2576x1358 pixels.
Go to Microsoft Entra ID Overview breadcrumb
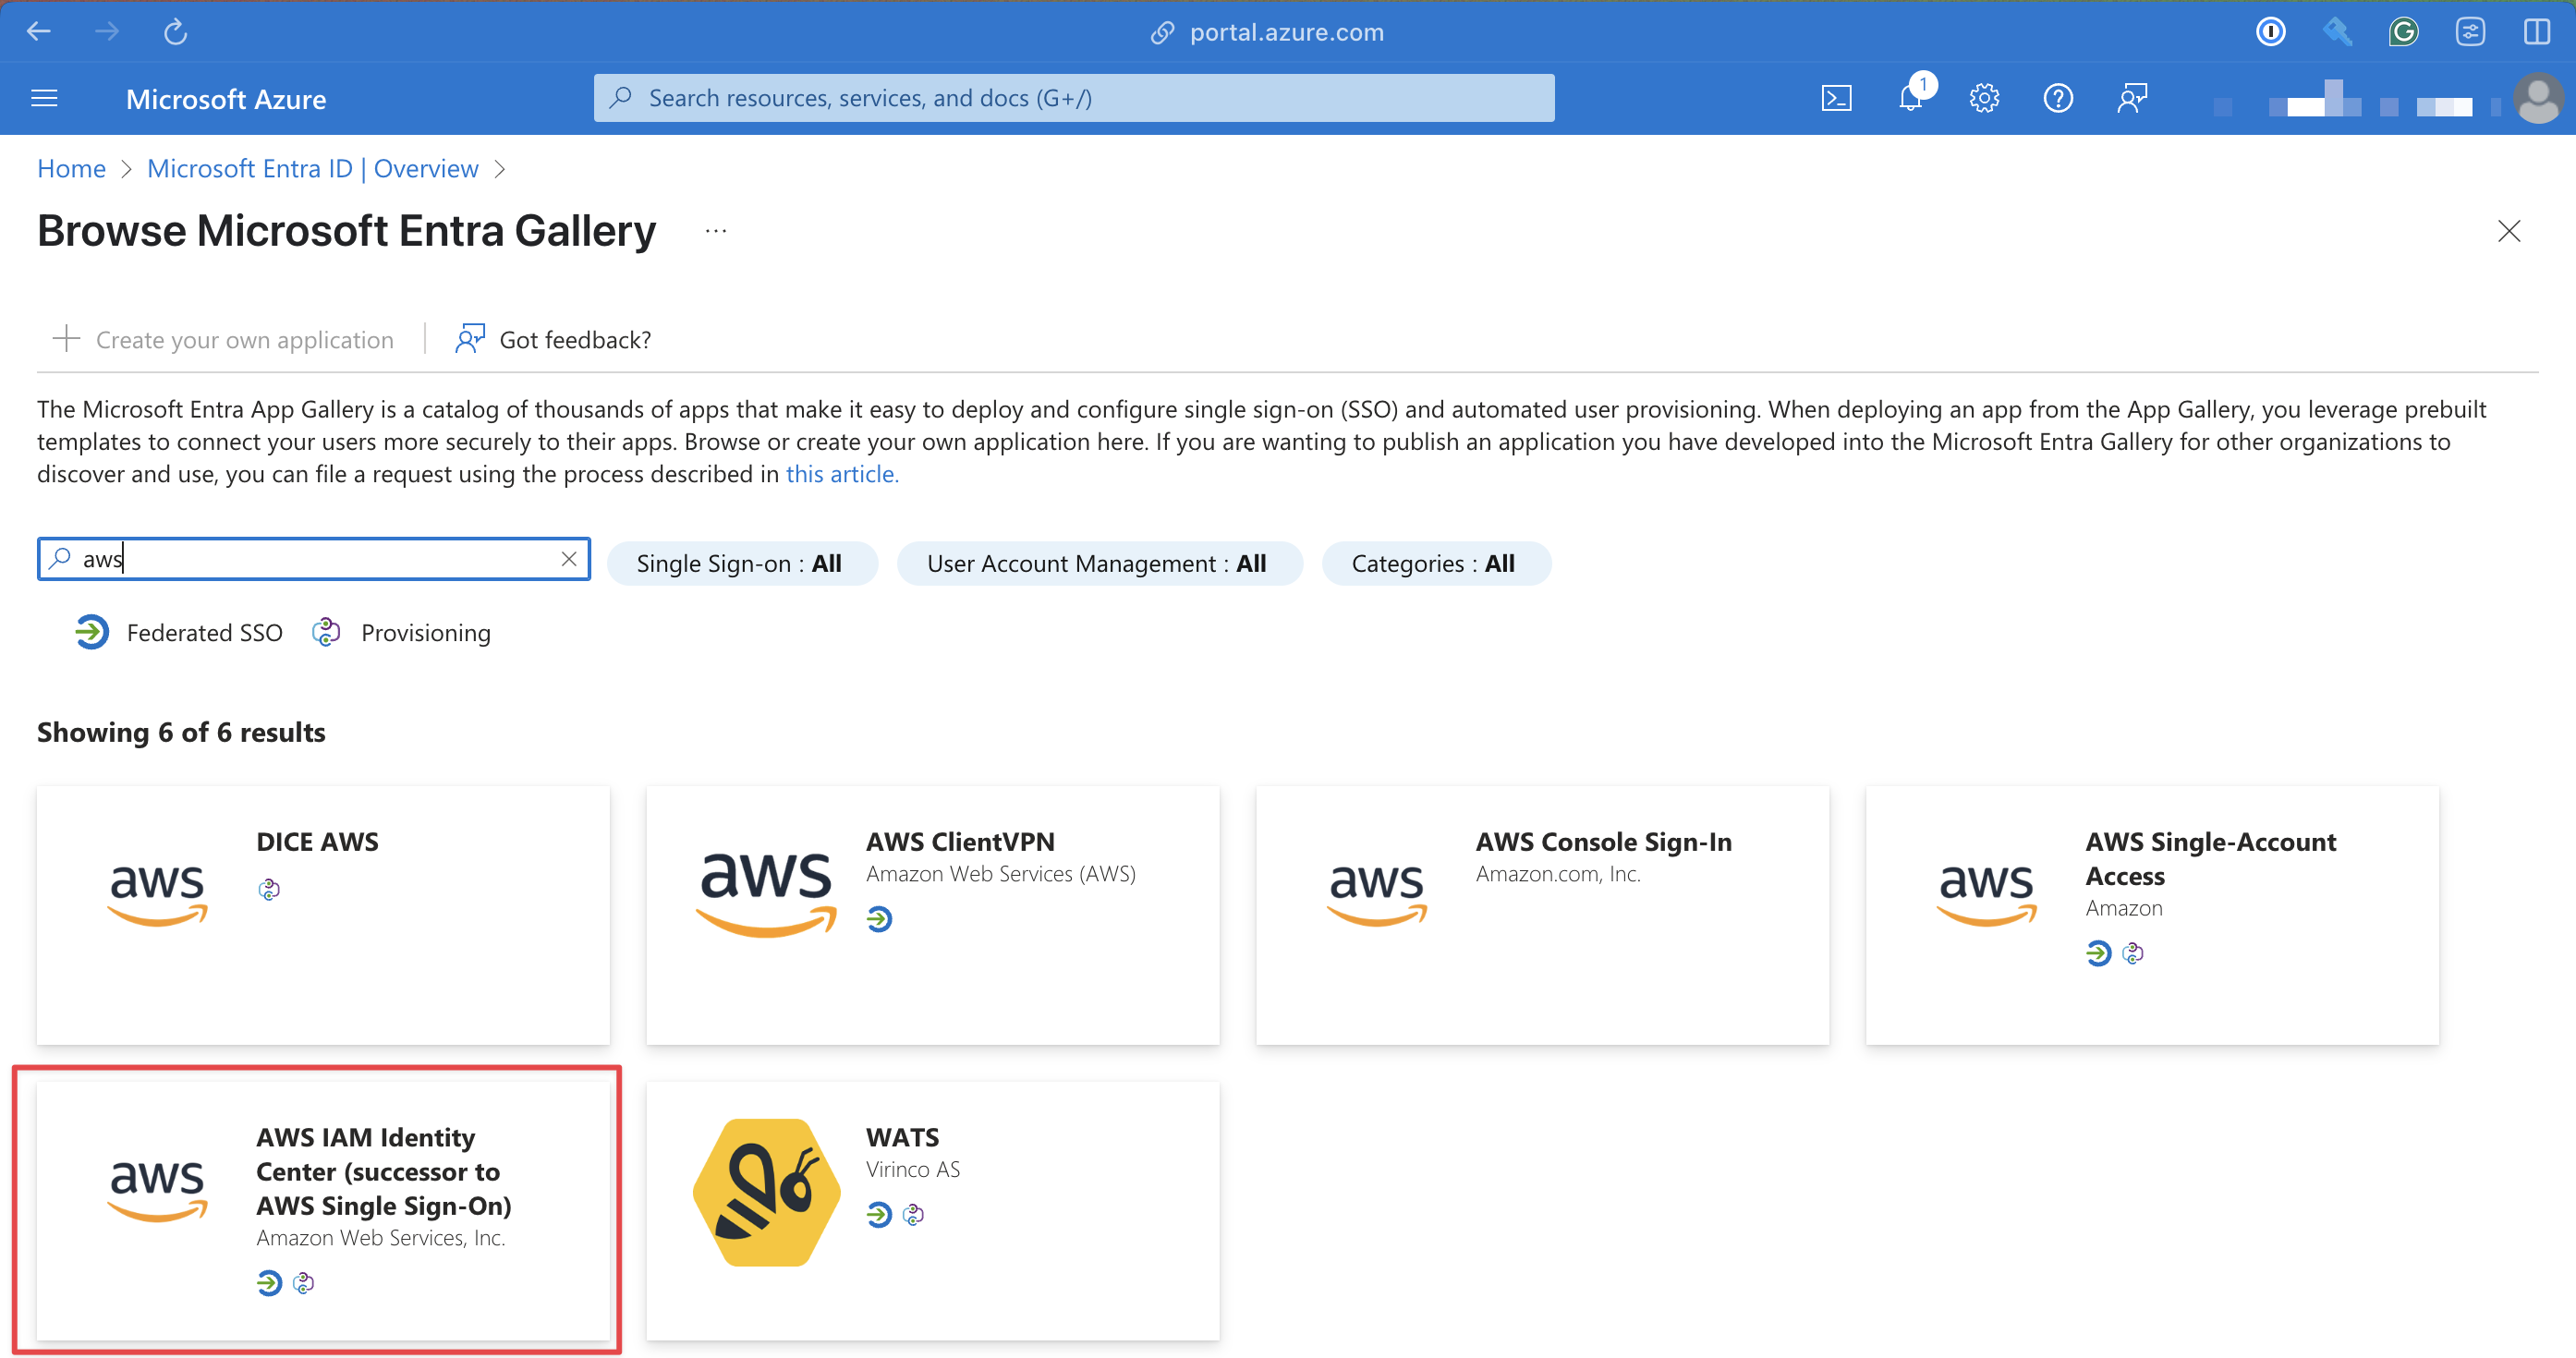[x=312, y=168]
